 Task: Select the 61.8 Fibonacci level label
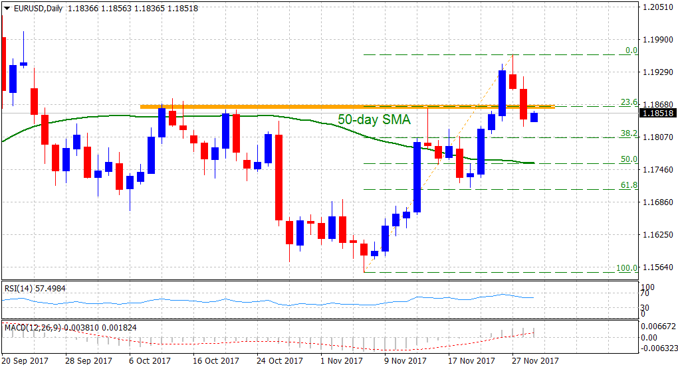[629, 185]
